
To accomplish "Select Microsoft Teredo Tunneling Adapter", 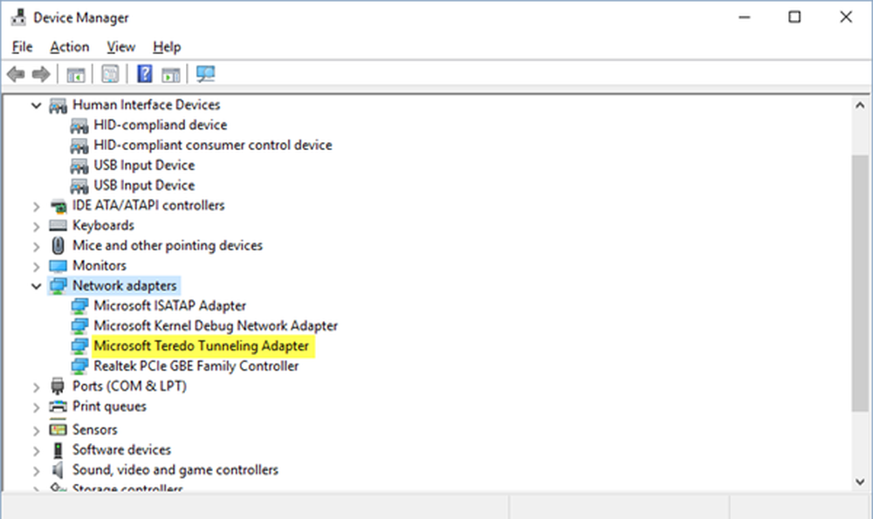I will click(202, 346).
